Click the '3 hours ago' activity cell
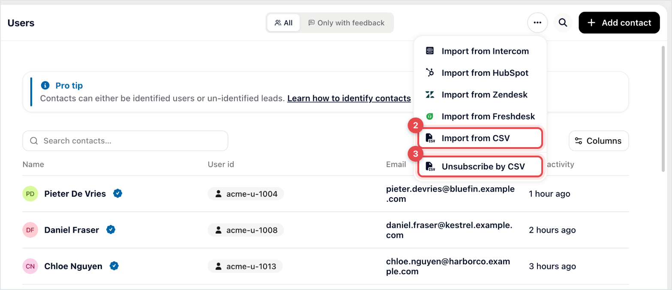Screen dimensions: 672x290 click(x=552, y=266)
